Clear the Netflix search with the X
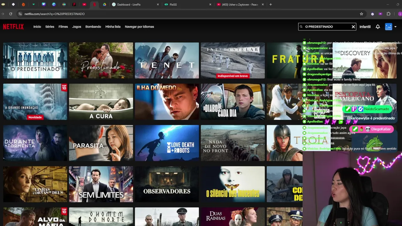Image resolution: width=402 pixels, height=226 pixels. [x=353, y=27]
